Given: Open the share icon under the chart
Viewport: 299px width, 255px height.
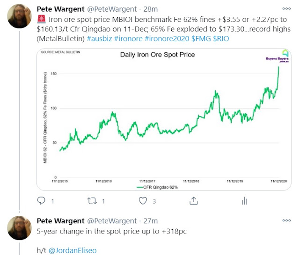Looking at the screenshot, I should click(194, 201).
